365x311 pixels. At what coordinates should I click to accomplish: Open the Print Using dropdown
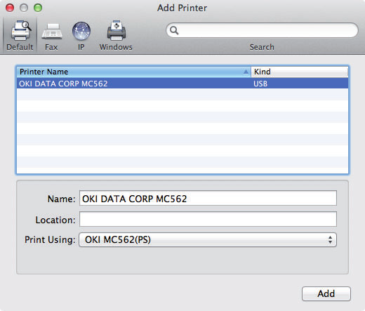pos(208,239)
